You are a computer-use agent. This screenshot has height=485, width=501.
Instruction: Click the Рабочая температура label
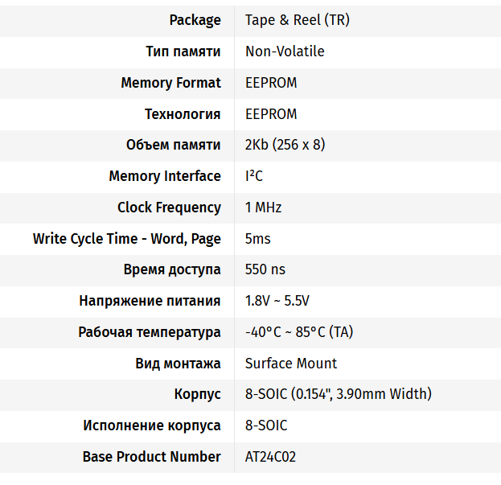(149, 332)
